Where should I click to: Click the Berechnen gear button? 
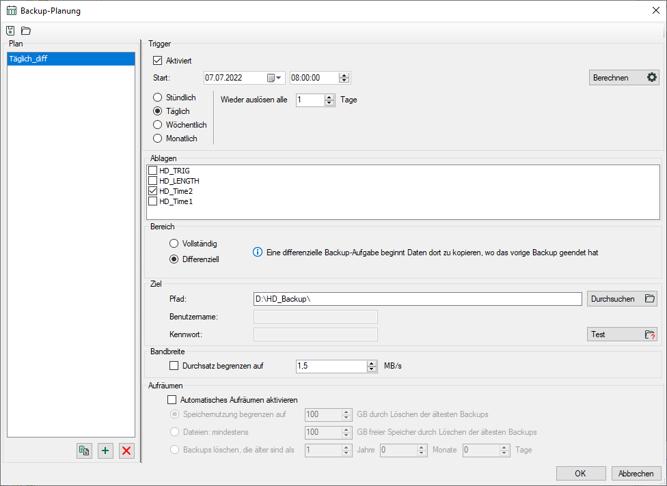(624, 78)
